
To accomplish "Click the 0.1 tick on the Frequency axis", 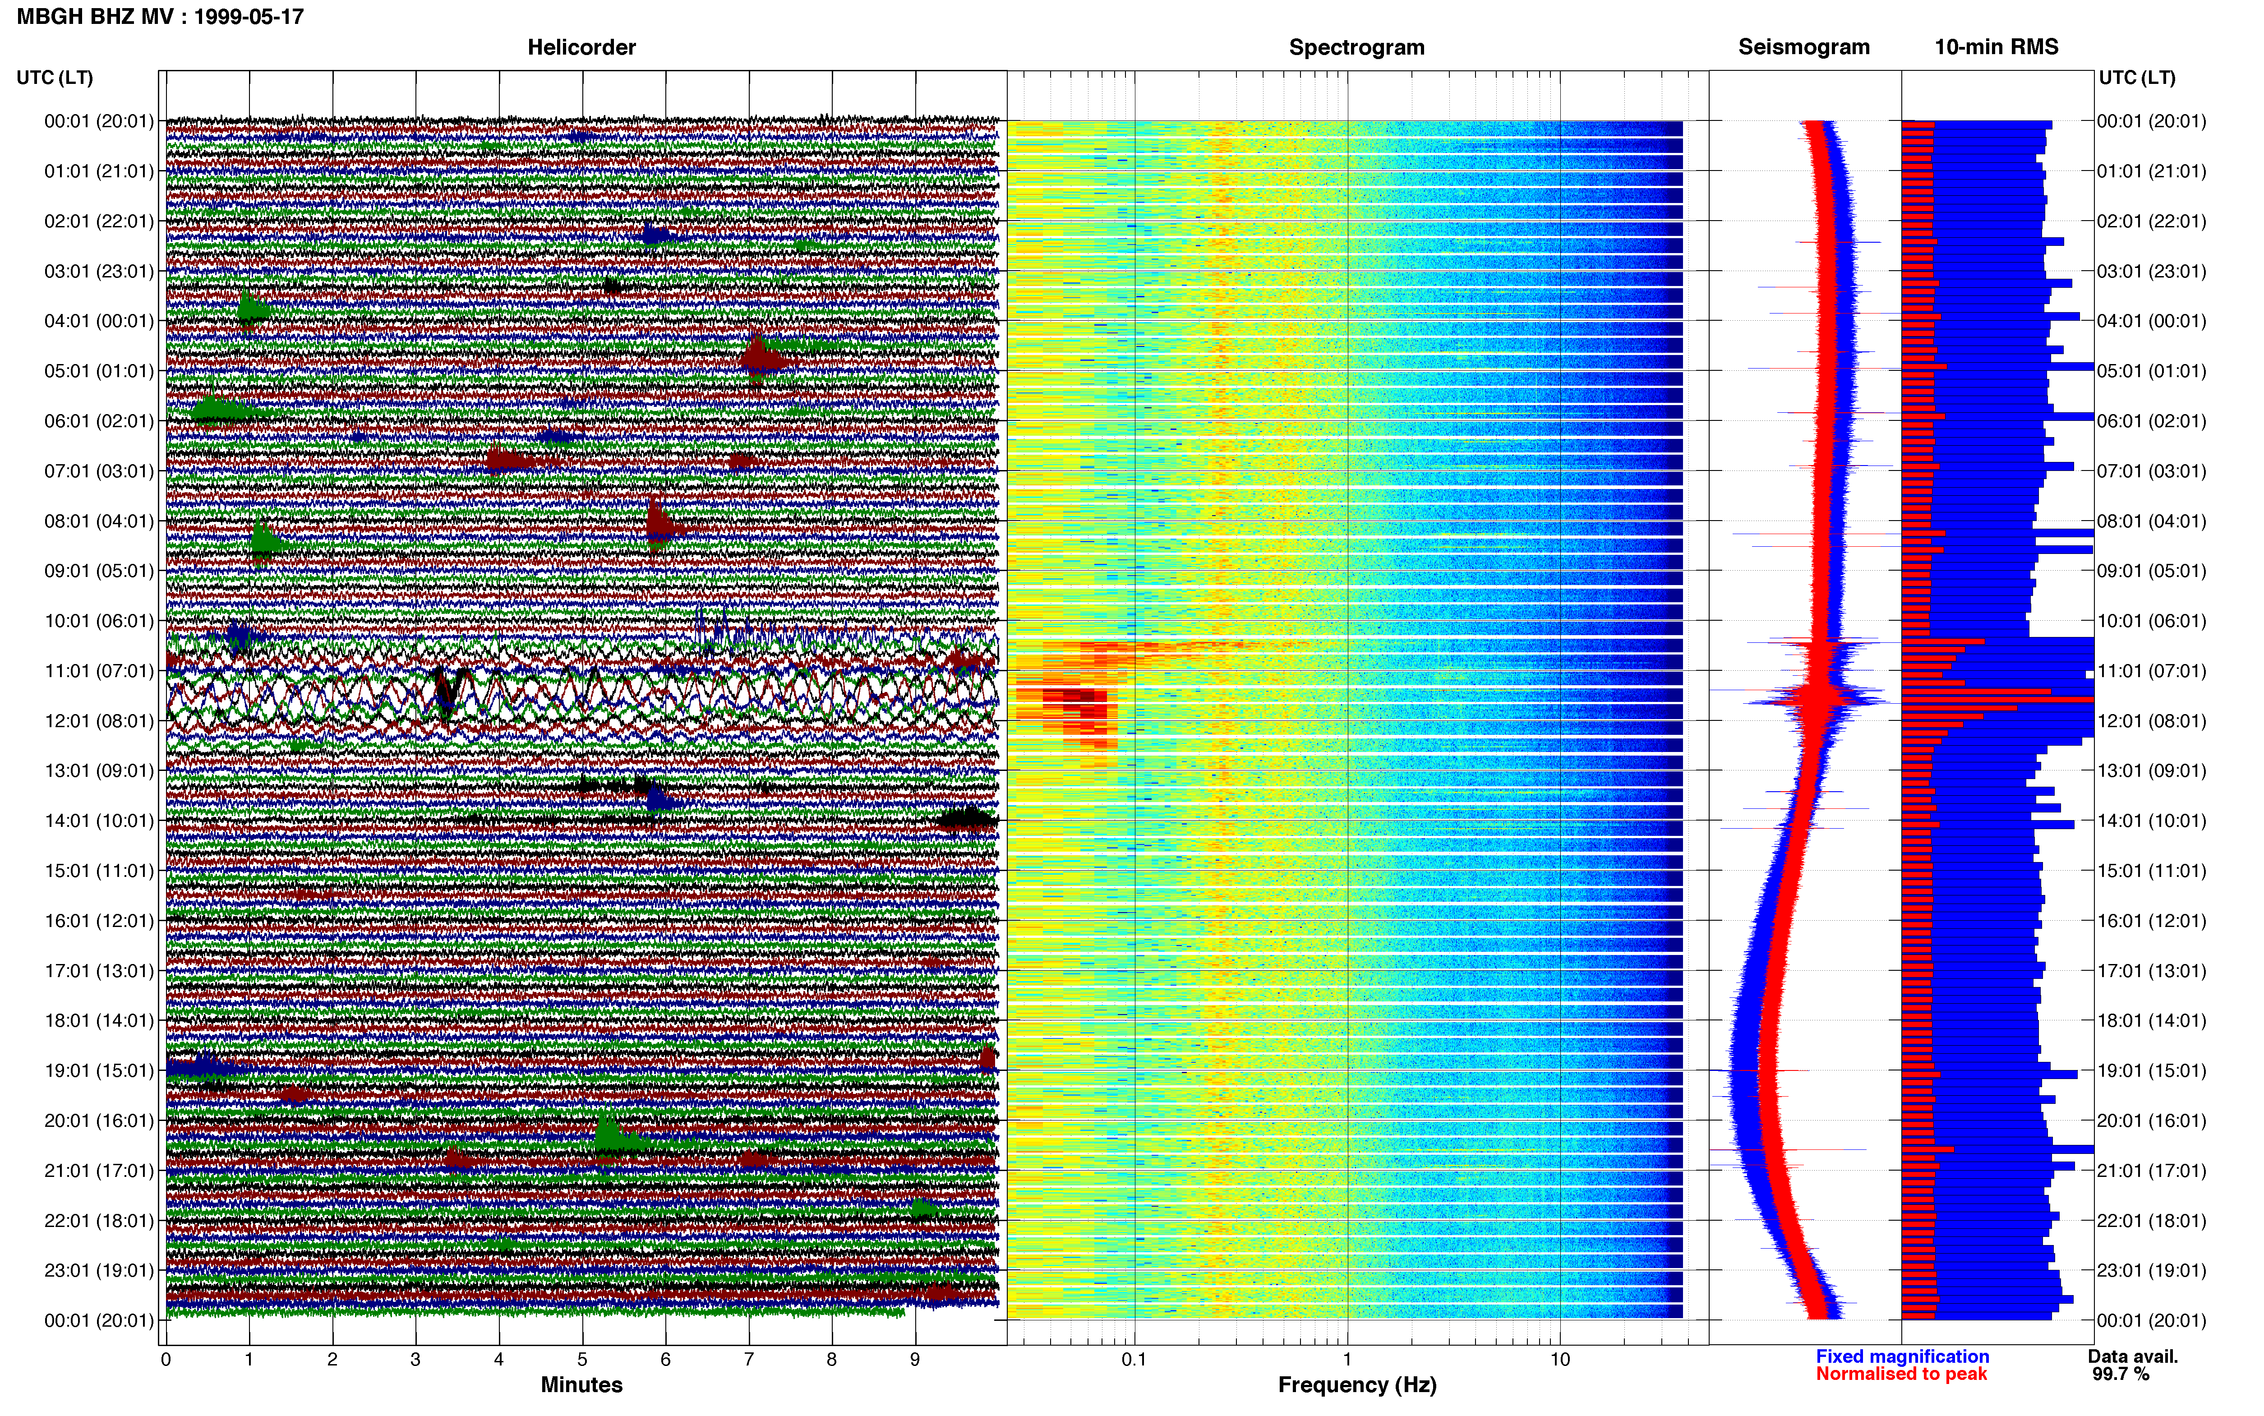I will click(x=1134, y=1360).
